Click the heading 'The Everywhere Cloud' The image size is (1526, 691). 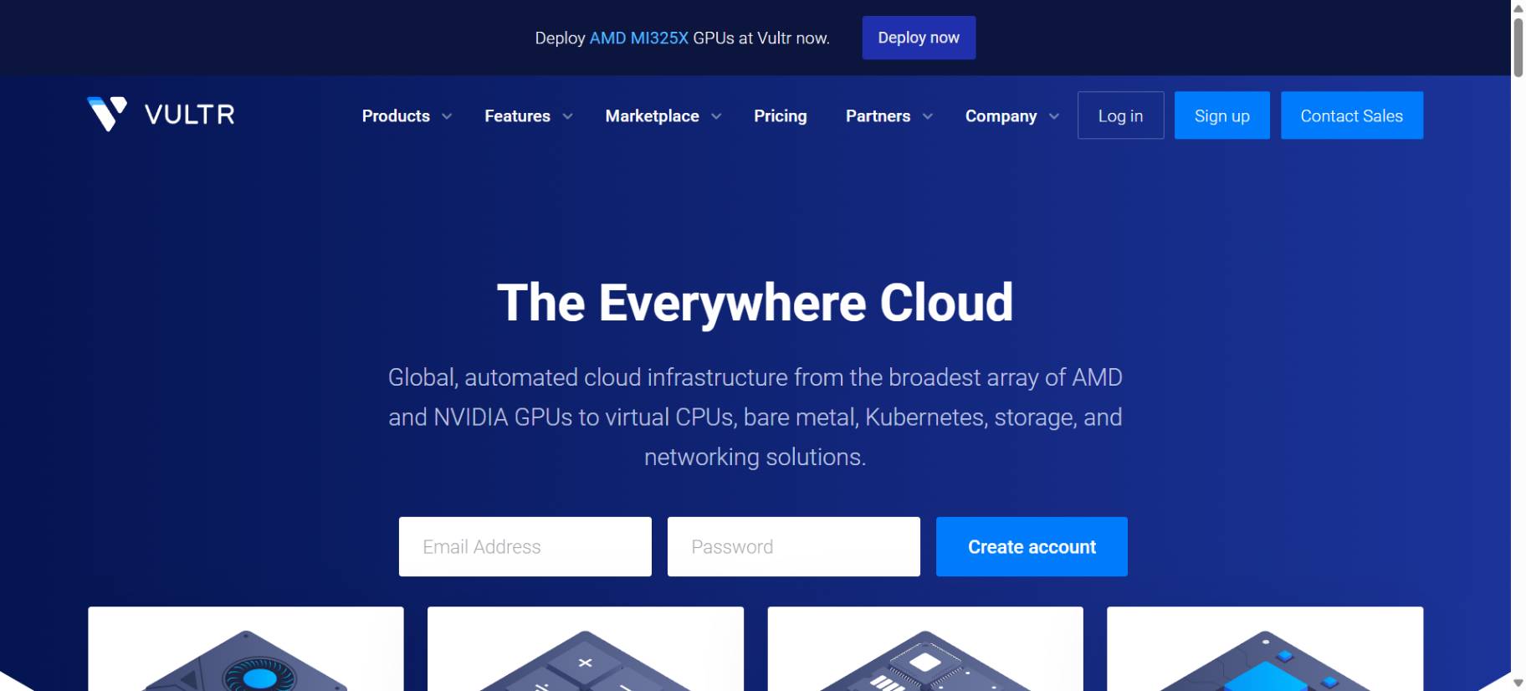[755, 302]
